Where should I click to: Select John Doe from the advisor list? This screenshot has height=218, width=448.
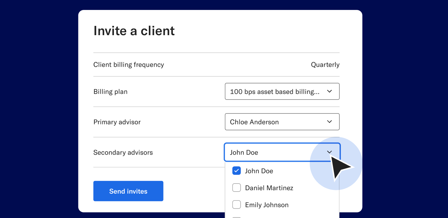(259, 171)
